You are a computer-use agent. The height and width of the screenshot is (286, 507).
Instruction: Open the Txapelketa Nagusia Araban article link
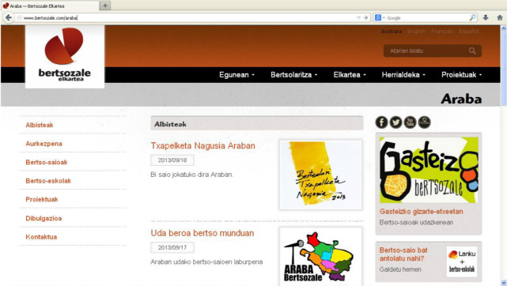tap(202, 145)
